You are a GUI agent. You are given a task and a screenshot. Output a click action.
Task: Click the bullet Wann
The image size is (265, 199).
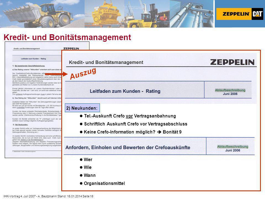point(88,175)
